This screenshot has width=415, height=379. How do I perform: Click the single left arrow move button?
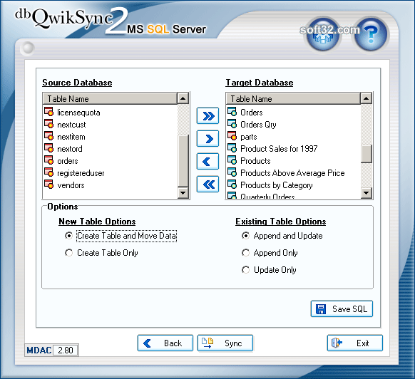(x=207, y=161)
